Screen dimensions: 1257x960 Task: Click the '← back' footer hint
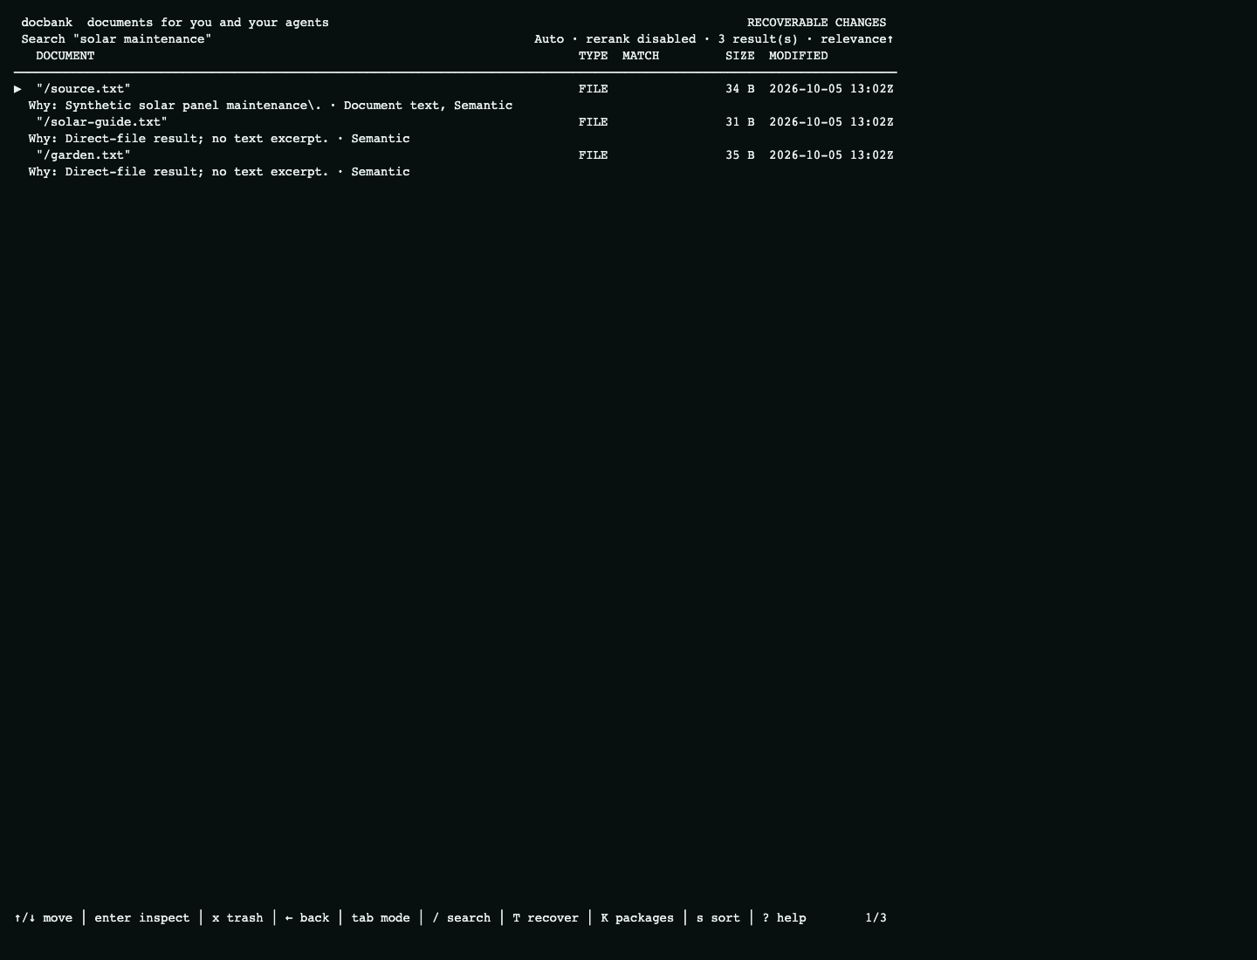click(x=307, y=918)
